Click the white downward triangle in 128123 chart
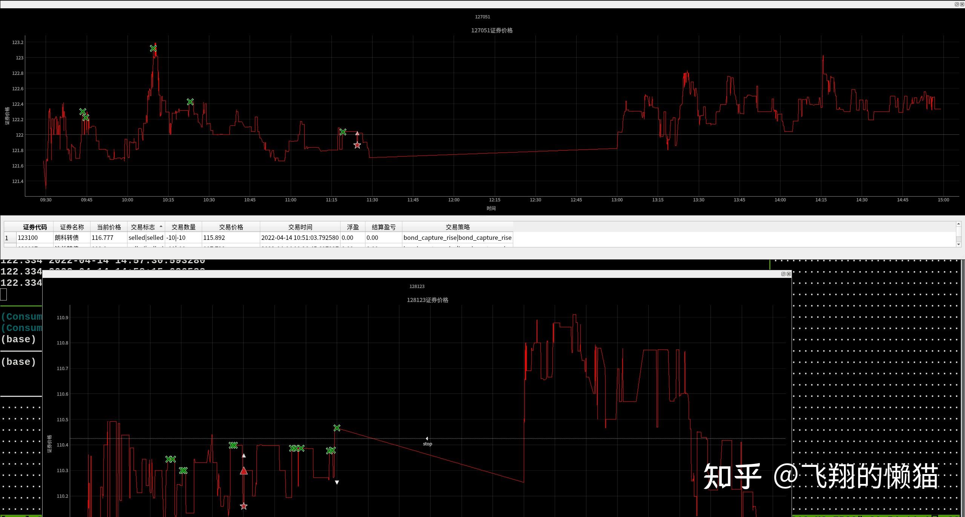This screenshot has height=517, width=965. [x=337, y=482]
